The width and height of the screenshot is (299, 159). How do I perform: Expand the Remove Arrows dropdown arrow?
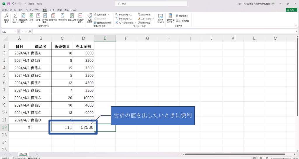point(135,23)
